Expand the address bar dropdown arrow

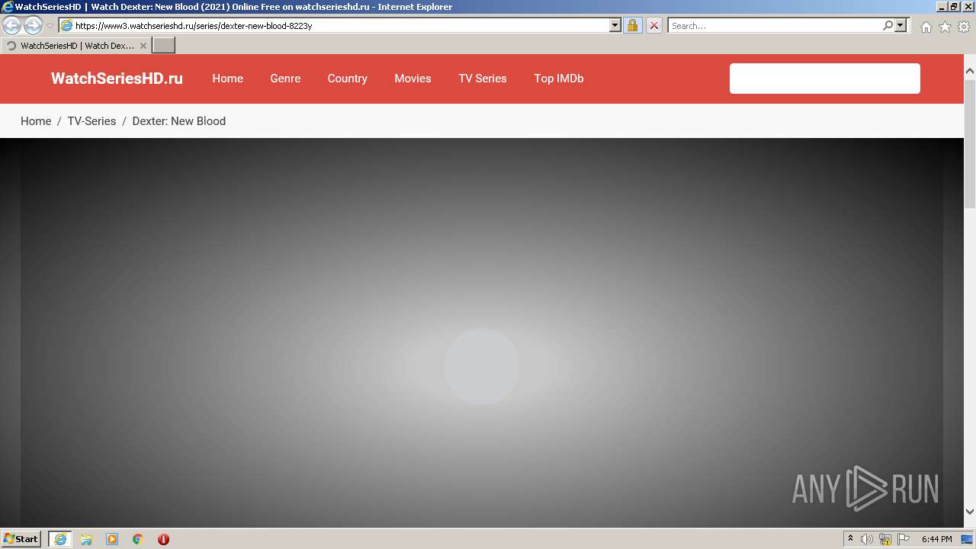tap(615, 25)
